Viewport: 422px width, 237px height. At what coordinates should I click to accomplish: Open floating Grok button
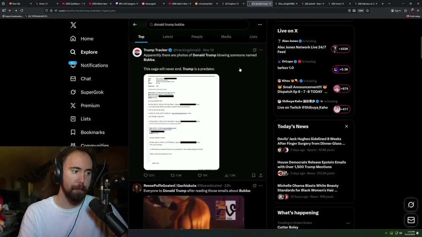(411, 205)
